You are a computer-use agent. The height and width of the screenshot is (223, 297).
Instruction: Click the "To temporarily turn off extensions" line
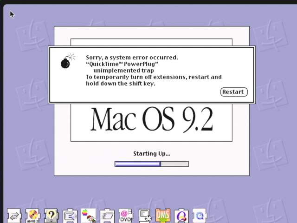click(154, 77)
